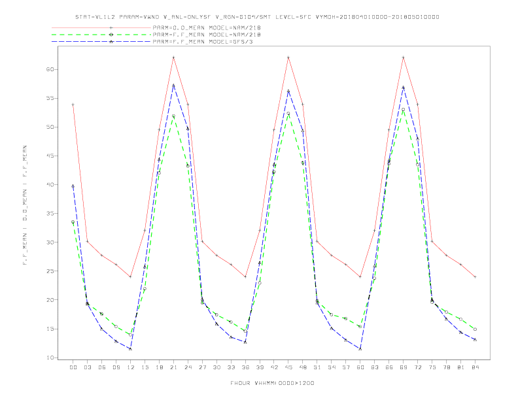Click the circle marker on the green legend line
The height and width of the screenshot is (400, 518).
point(111,35)
